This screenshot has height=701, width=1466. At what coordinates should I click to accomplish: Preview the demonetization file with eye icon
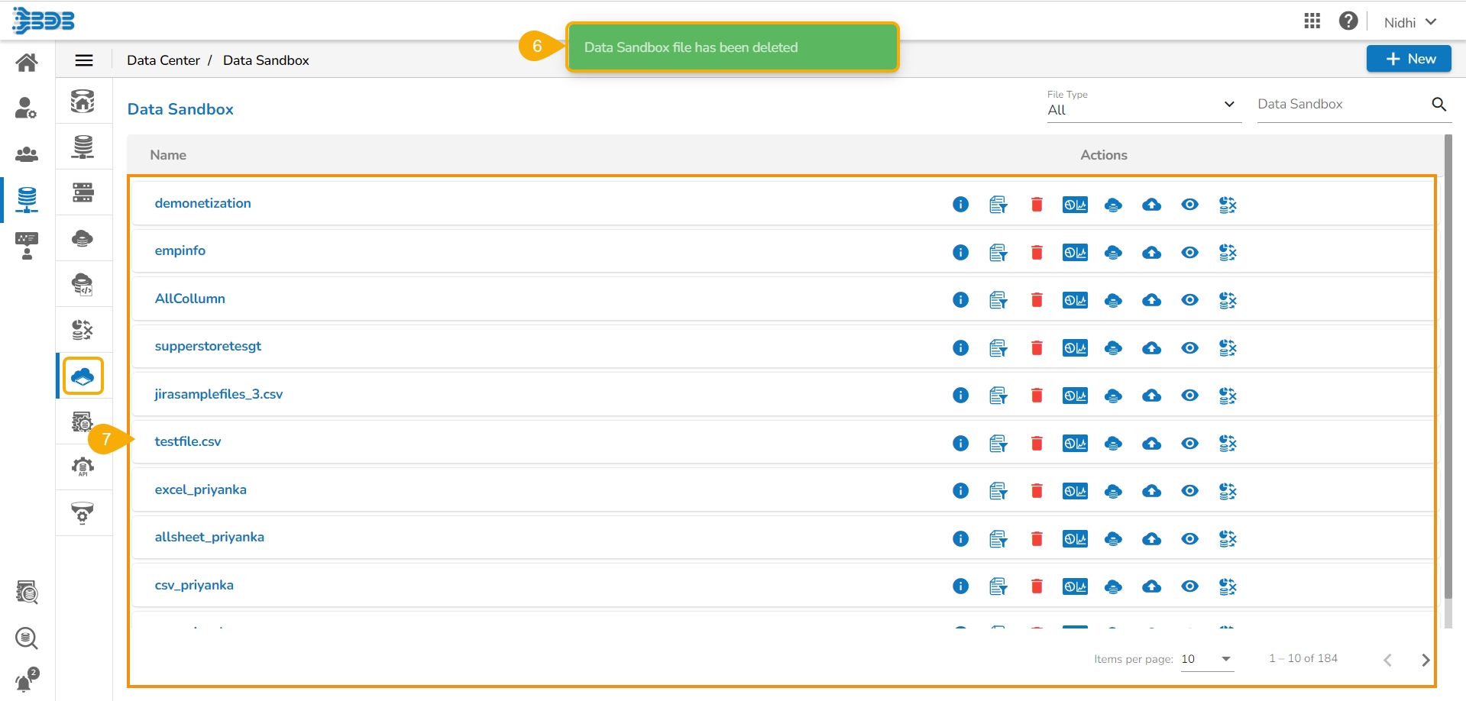[1189, 205]
